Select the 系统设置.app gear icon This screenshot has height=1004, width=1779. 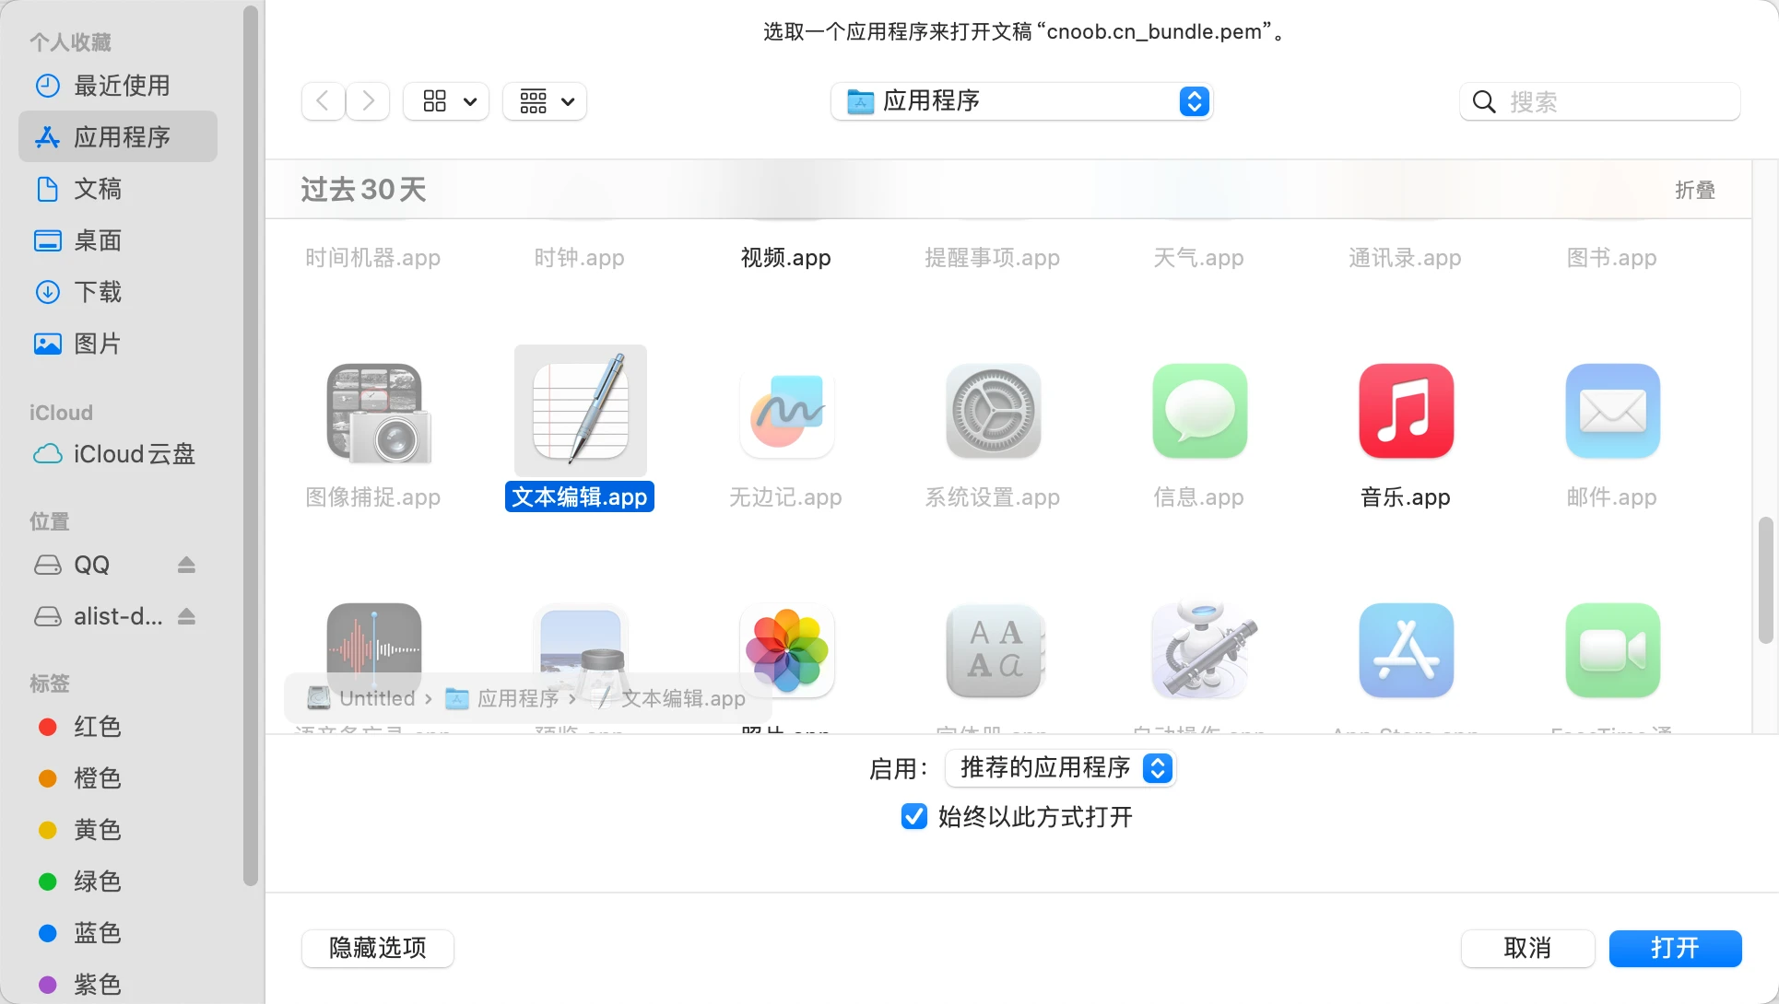click(993, 411)
